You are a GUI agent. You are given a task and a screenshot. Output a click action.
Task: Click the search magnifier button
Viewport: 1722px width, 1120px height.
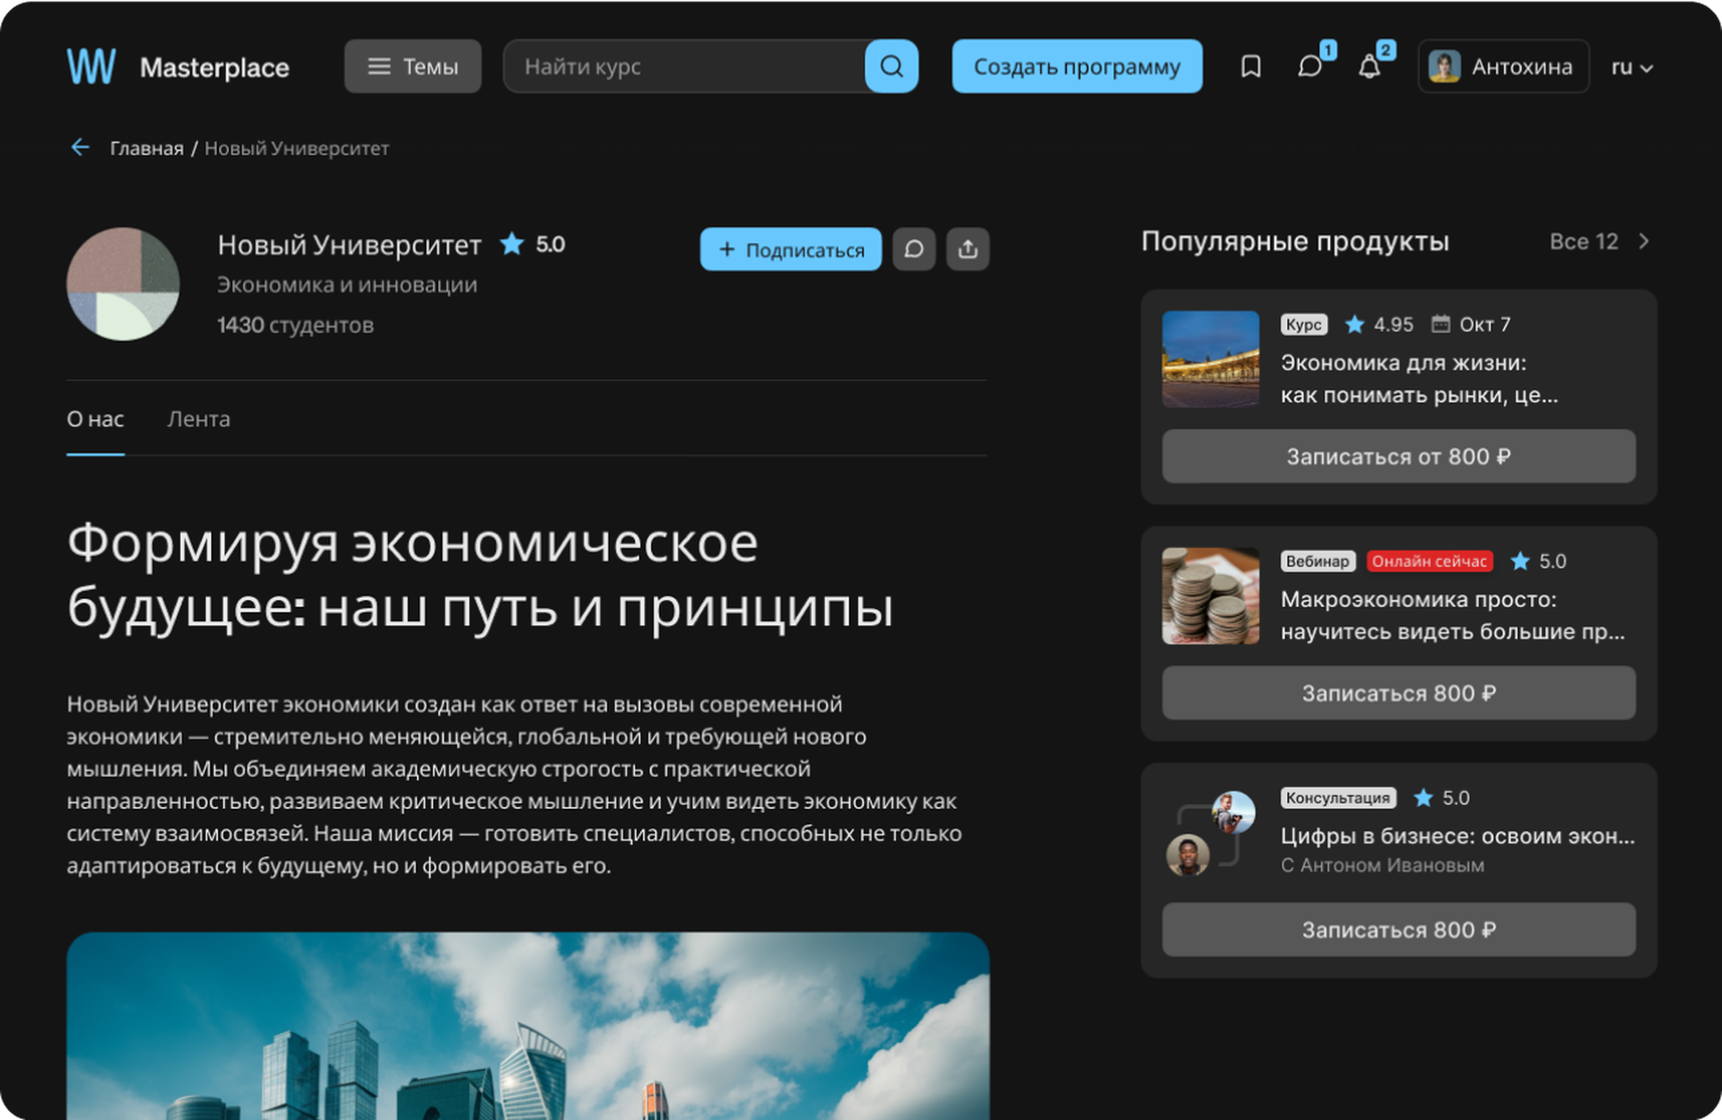891,66
